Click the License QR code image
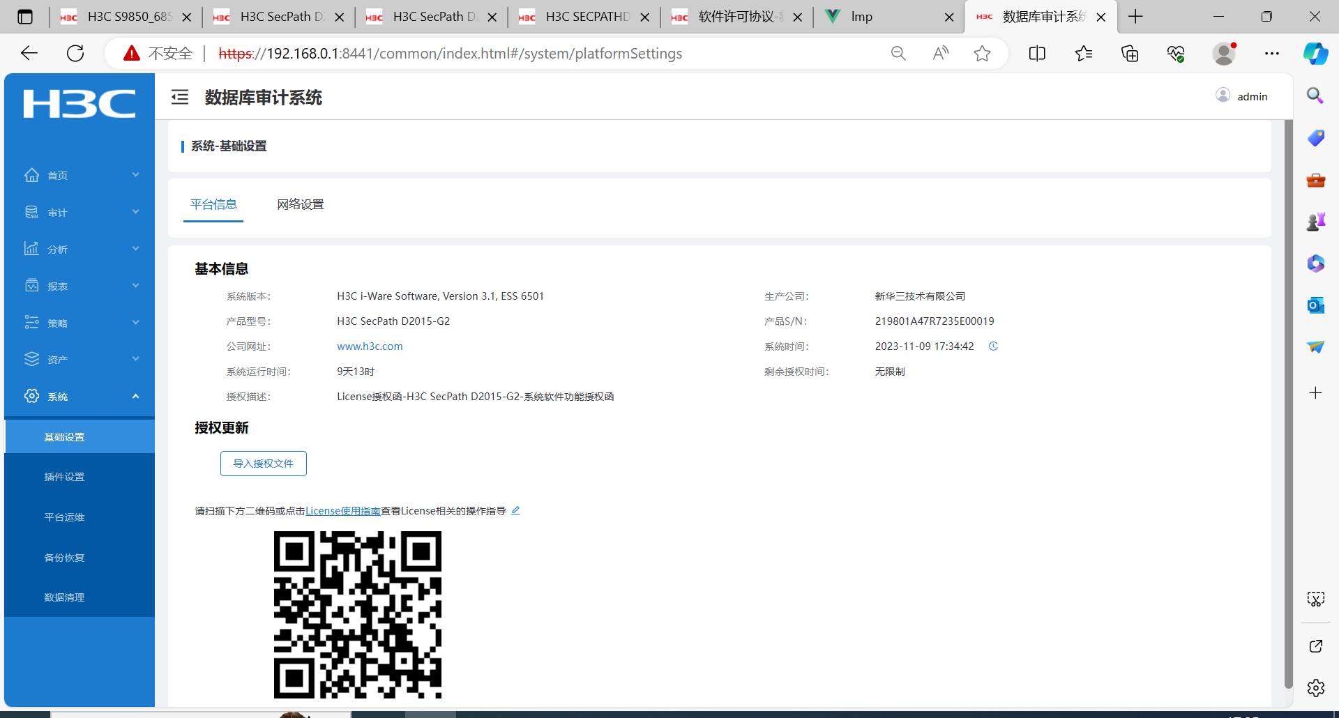The height and width of the screenshot is (718, 1339). point(358,615)
